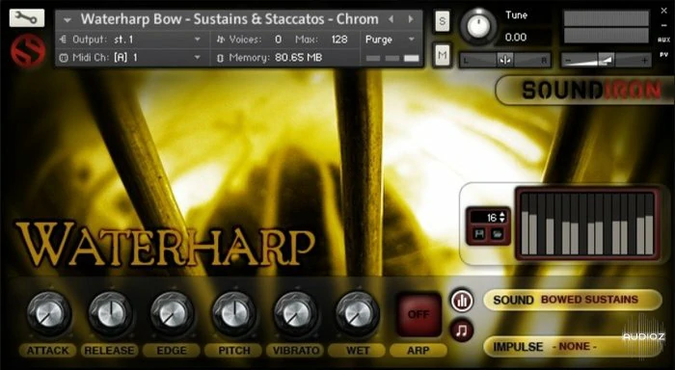Go to previous instrument with left arrow
Image resolution: width=675 pixels, height=370 pixels.
pyautogui.click(x=391, y=19)
